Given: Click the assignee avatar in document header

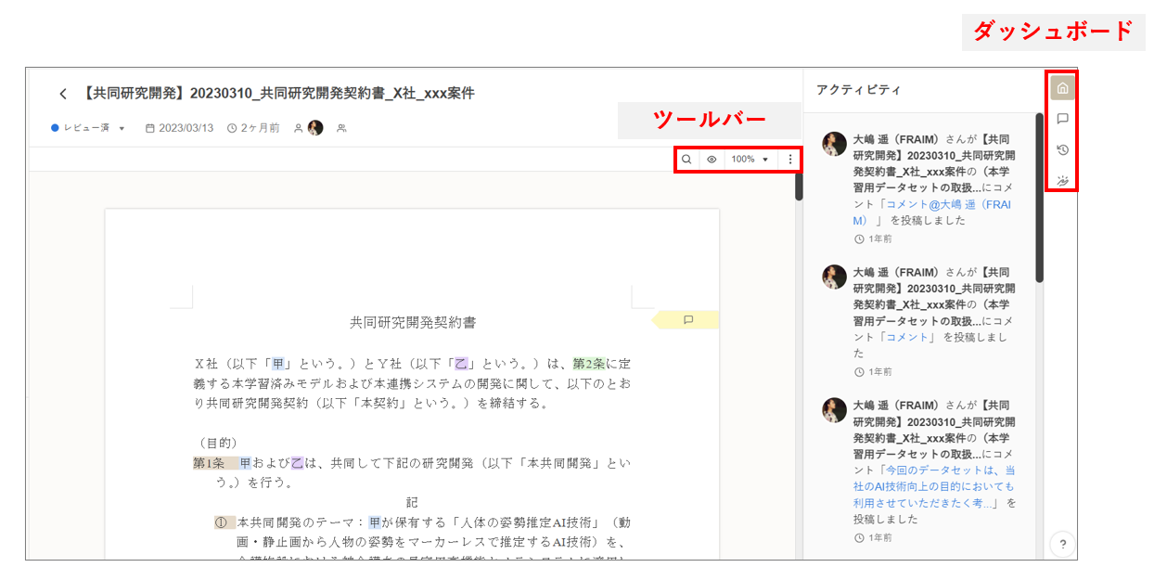Looking at the screenshot, I should click(x=315, y=128).
